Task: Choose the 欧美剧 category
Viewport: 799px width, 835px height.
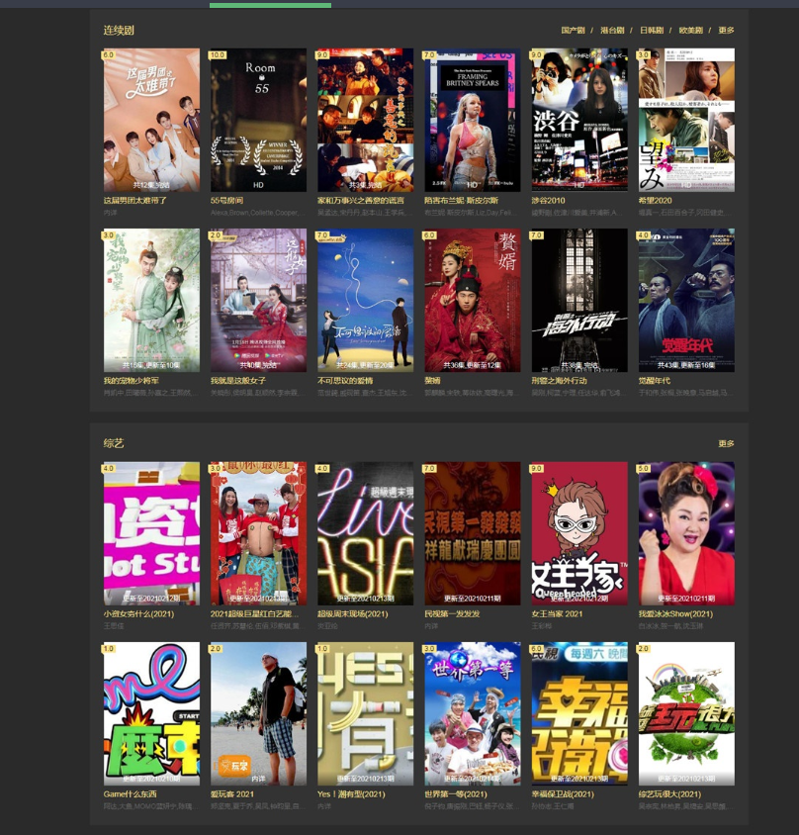Action: [x=690, y=31]
